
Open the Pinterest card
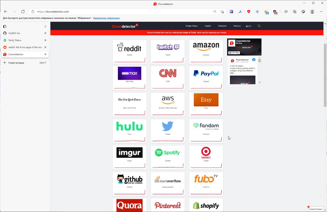coord(168,205)
